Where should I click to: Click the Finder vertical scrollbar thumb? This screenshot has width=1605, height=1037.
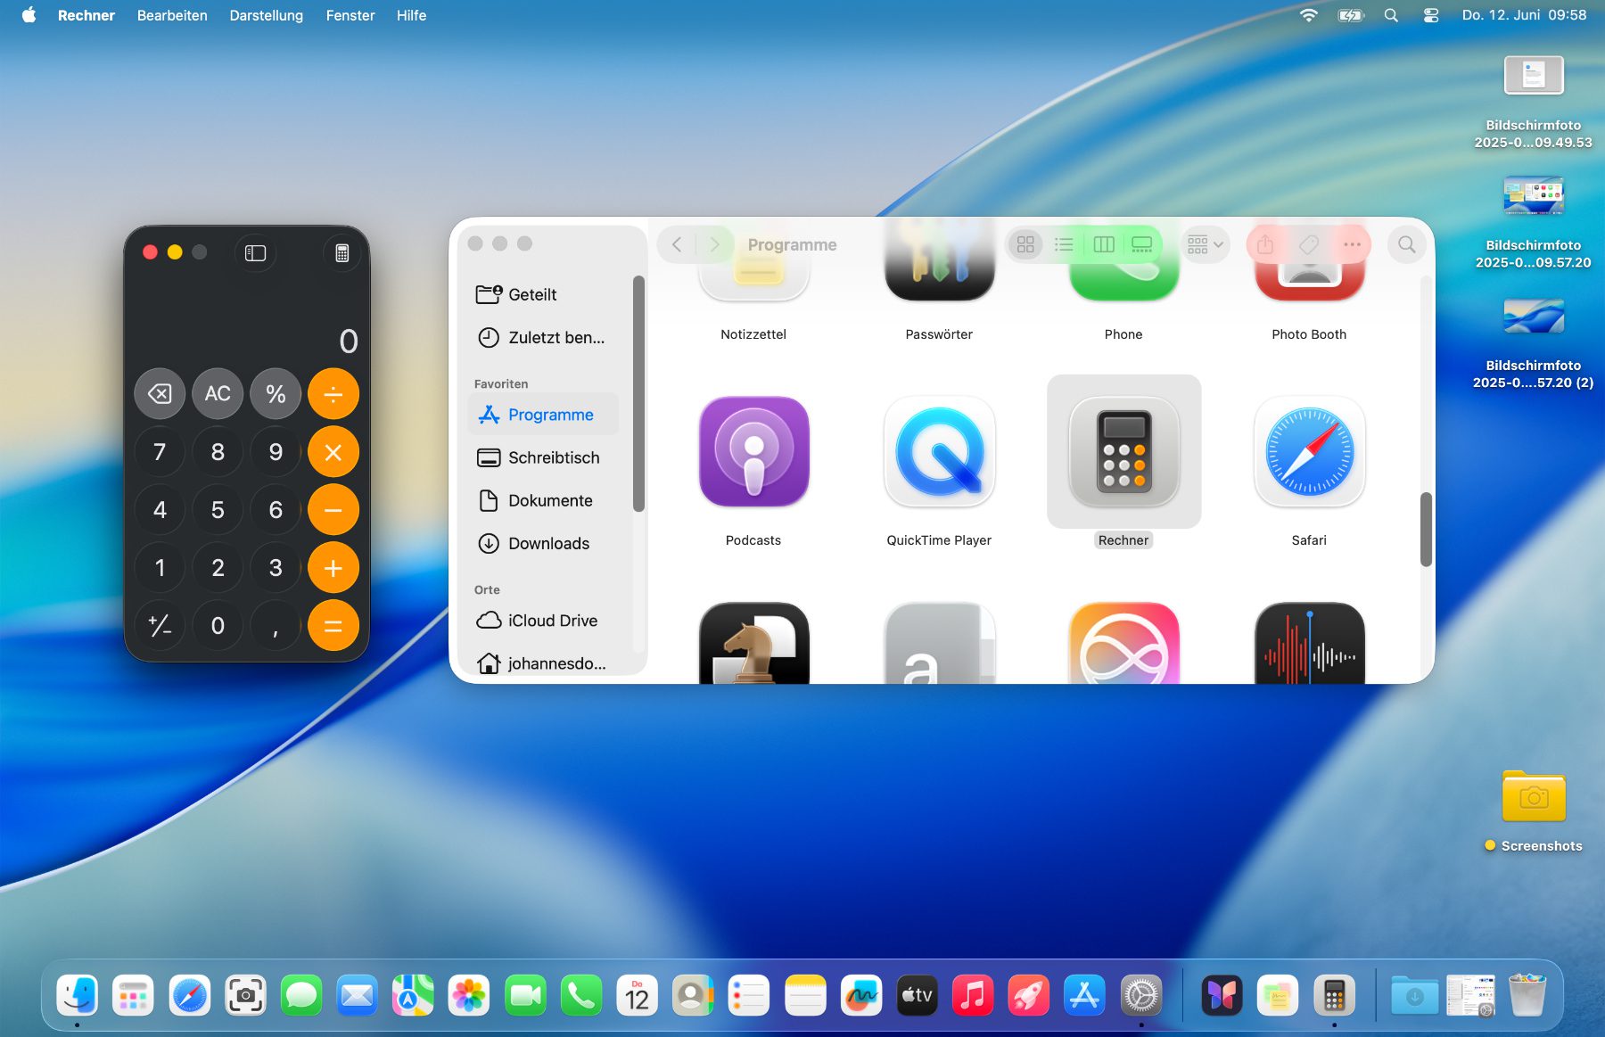pos(1425,528)
